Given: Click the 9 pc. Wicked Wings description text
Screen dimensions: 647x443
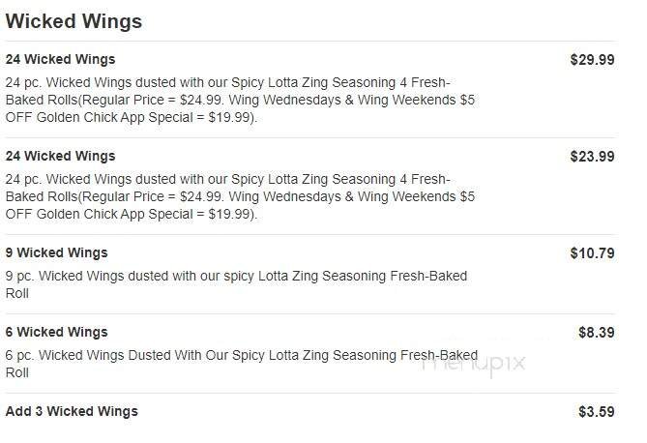Looking at the screenshot, I should point(236,276).
